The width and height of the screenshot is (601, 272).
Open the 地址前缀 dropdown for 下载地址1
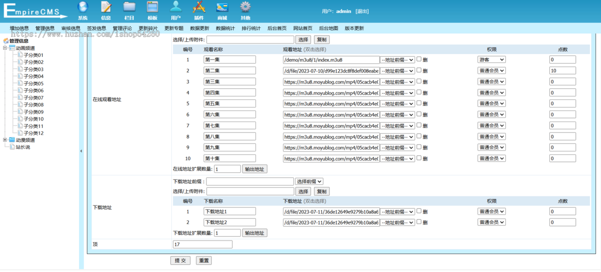tap(398, 211)
